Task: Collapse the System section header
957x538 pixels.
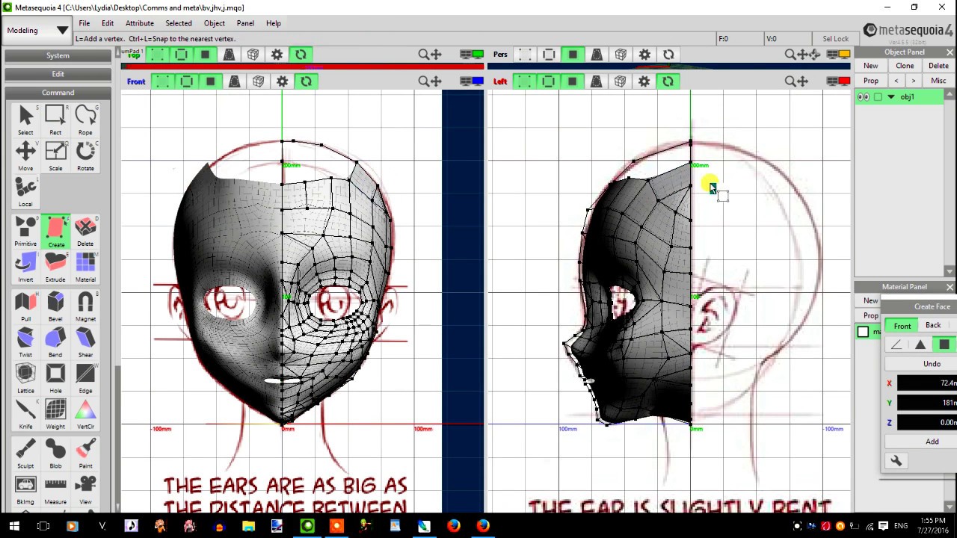Action: click(58, 56)
